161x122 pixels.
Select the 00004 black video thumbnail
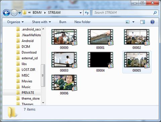pos(100,60)
